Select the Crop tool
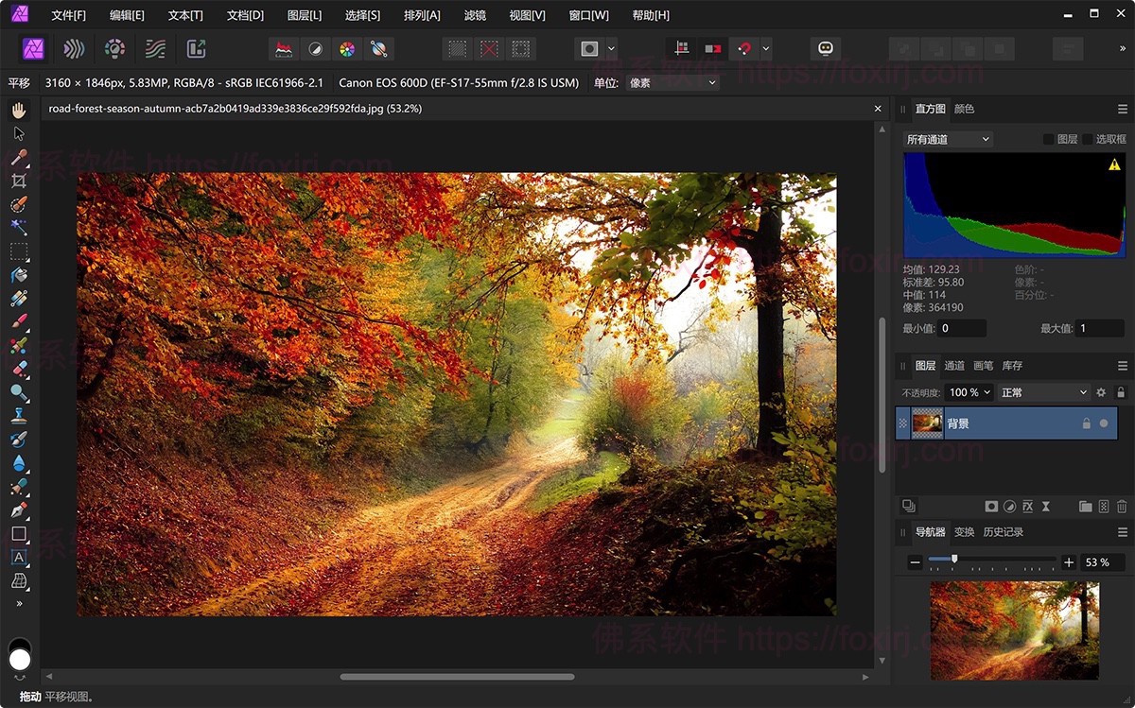The image size is (1135, 708). pos(19,181)
